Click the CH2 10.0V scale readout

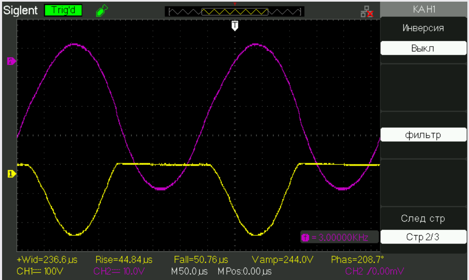(120, 271)
